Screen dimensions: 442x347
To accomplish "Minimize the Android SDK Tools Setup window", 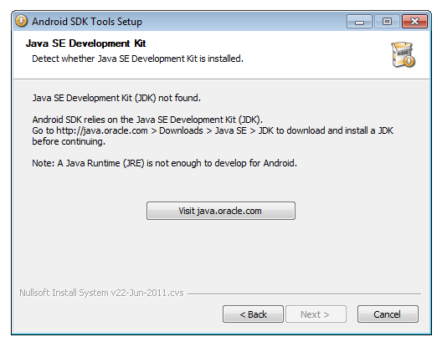I will pyautogui.click(x=359, y=22).
